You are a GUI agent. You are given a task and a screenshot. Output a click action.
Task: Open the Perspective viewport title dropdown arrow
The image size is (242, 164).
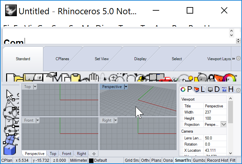[x=126, y=87]
